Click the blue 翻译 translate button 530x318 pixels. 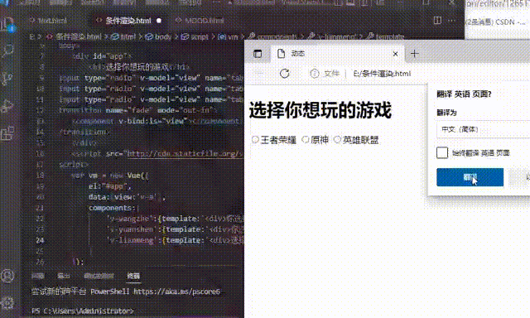point(470,177)
